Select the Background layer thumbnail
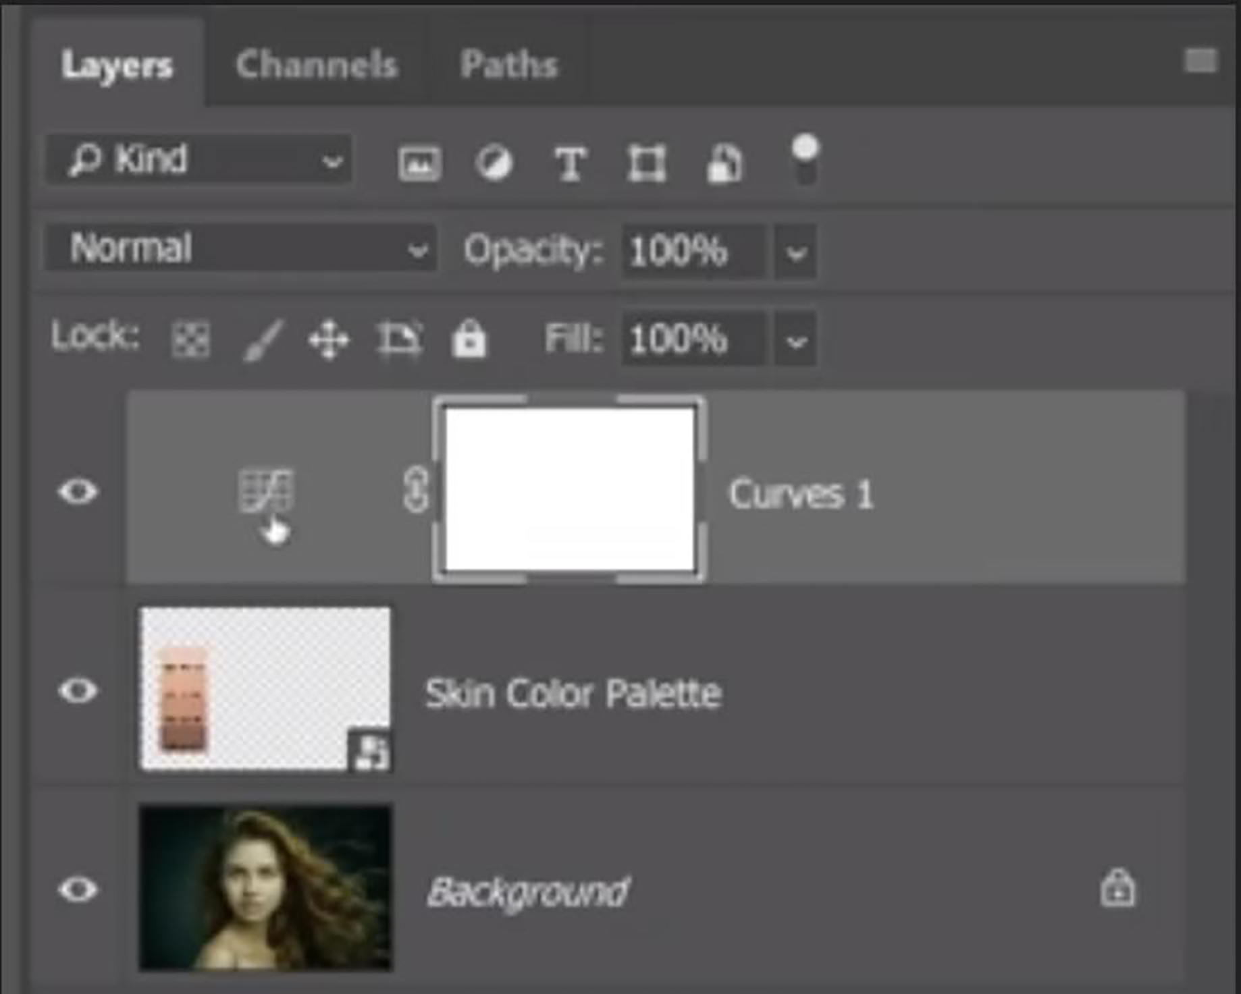Image resolution: width=1241 pixels, height=994 pixels. pos(265,888)
